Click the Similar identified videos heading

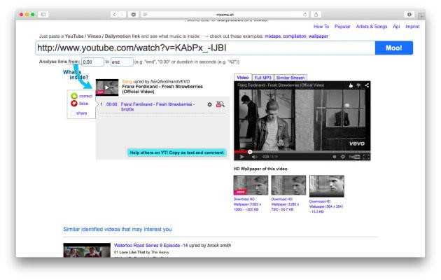(x=118, y=230)
